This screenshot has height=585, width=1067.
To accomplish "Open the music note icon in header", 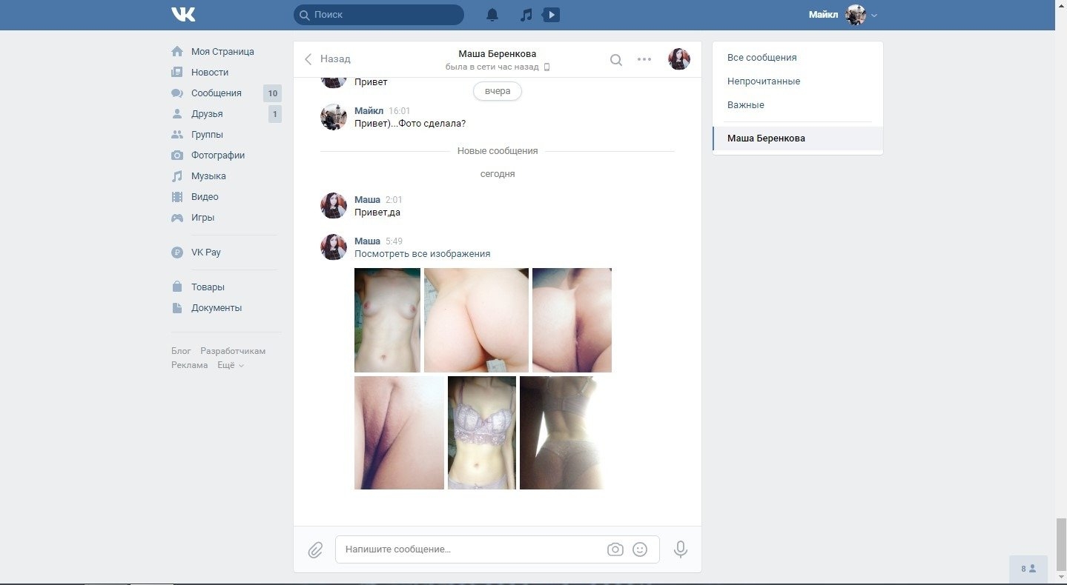I will pos(526,15).
